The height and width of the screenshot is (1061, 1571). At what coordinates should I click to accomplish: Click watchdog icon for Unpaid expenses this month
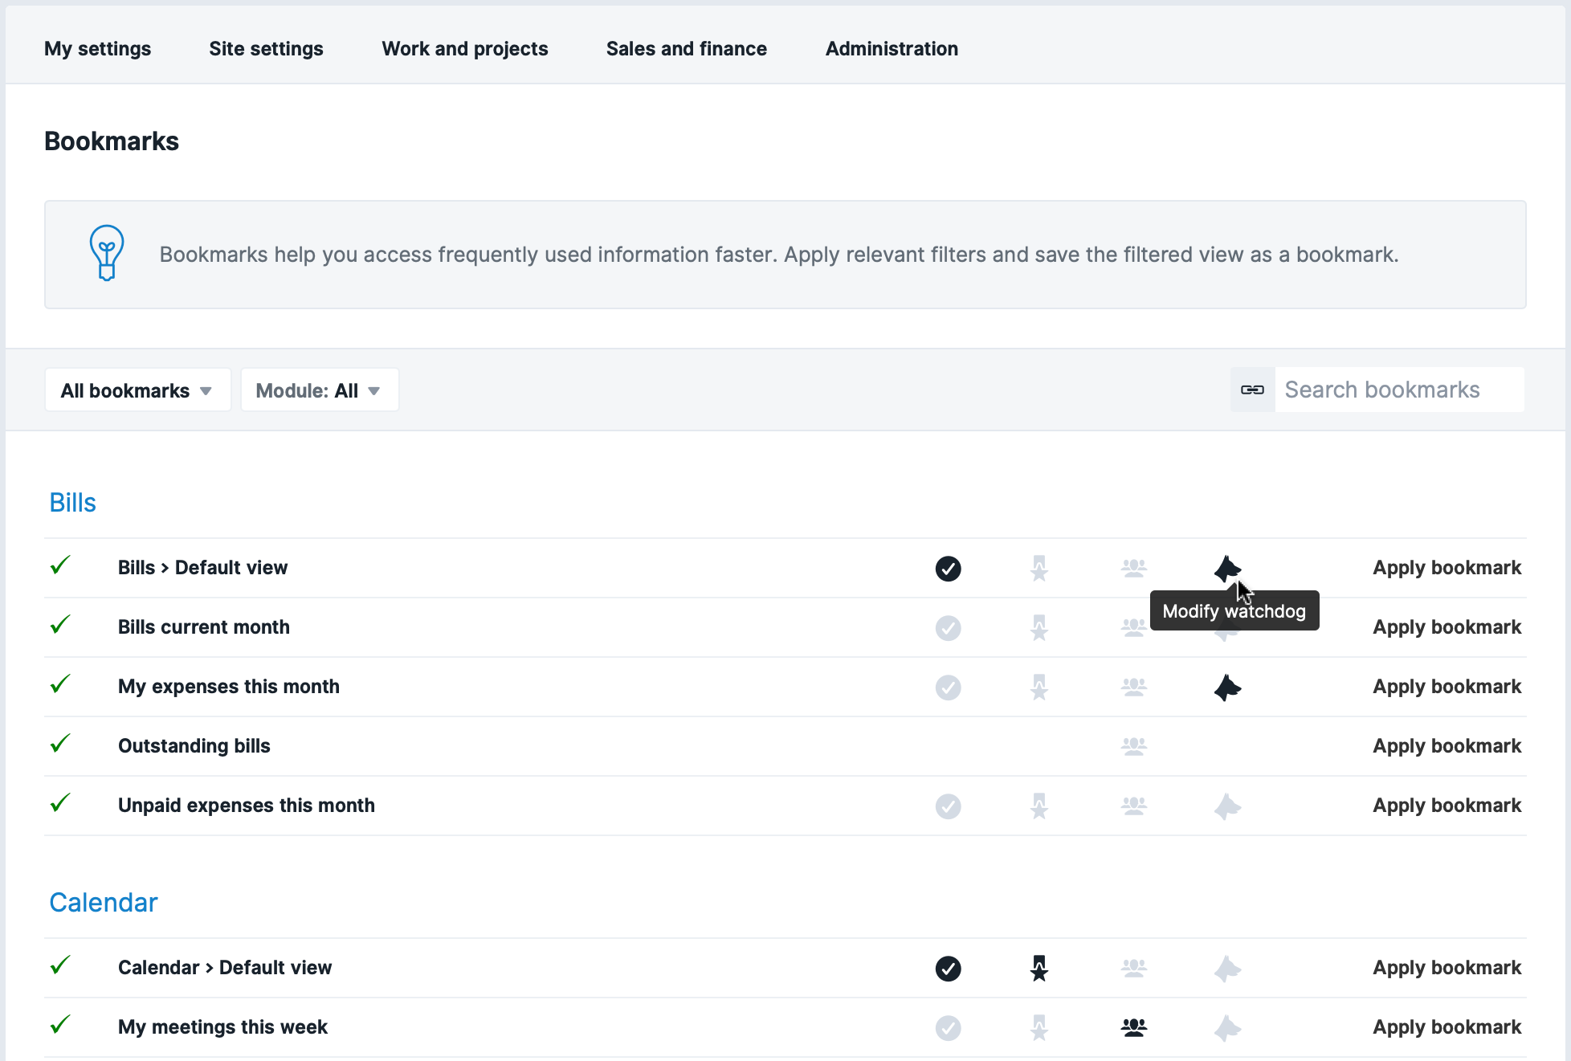1226,806
